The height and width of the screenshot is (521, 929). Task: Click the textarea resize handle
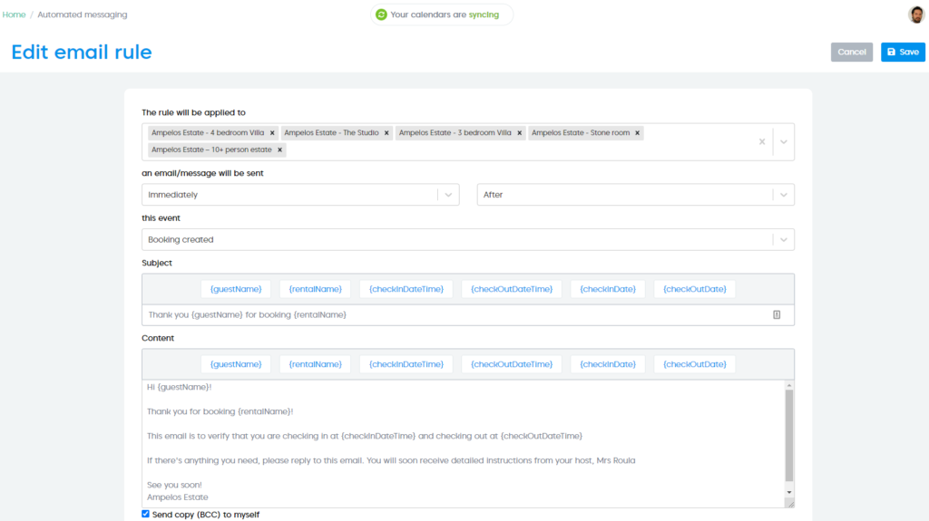tap(790, 503)
